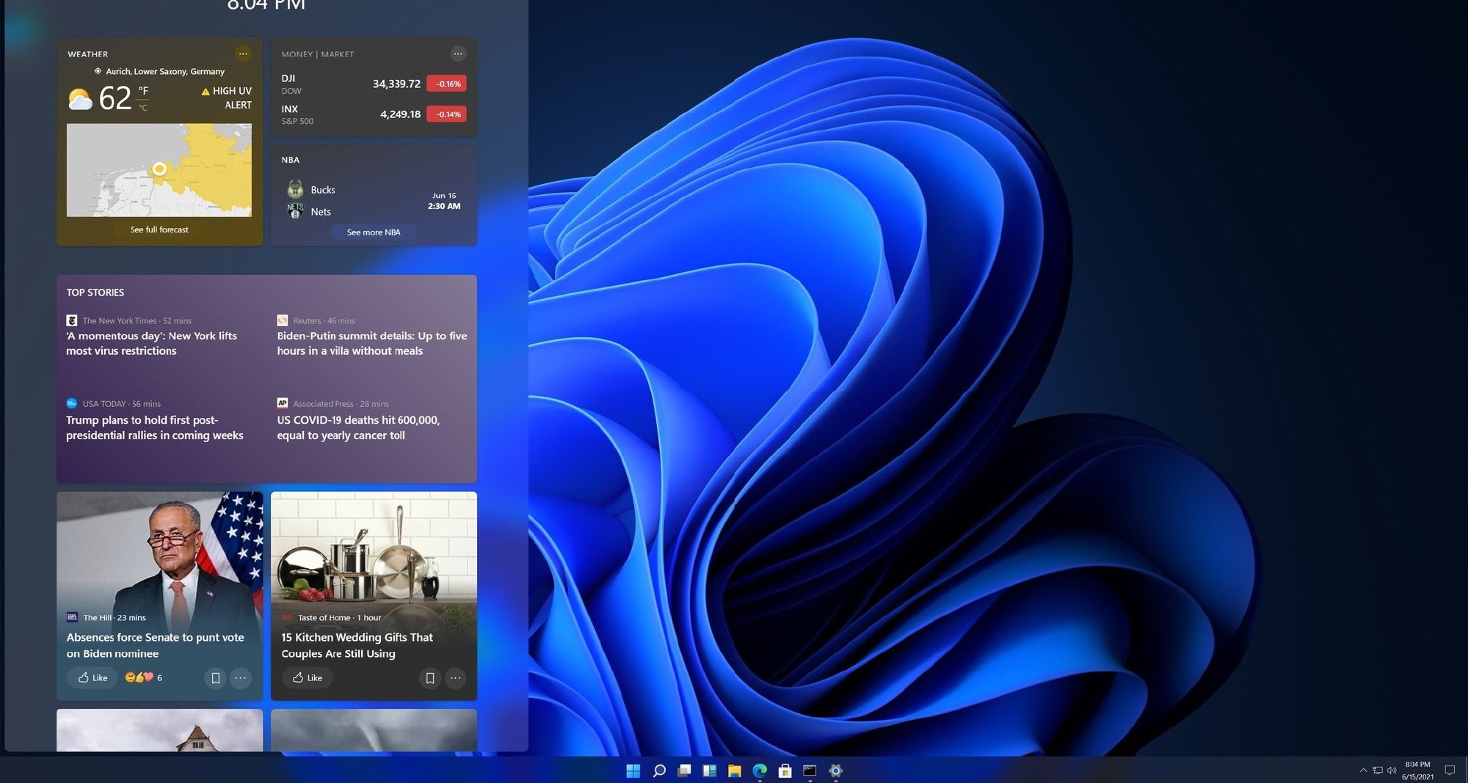Click the DJI -0.16% red indicator
The height and width of the screenshot is (783, 1468).
446,84
